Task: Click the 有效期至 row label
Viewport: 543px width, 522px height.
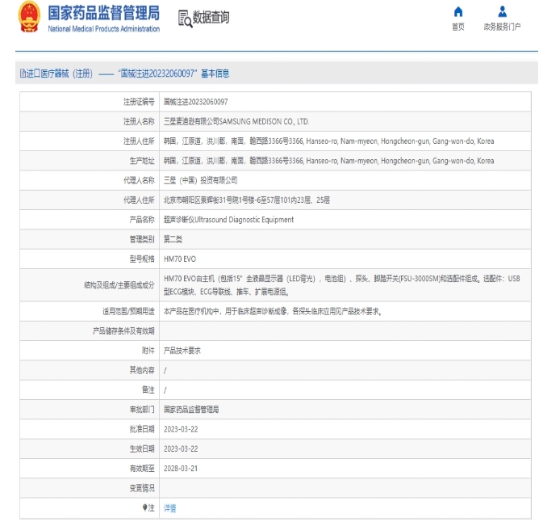Action: pyautogui.click(x=142, y=469)
